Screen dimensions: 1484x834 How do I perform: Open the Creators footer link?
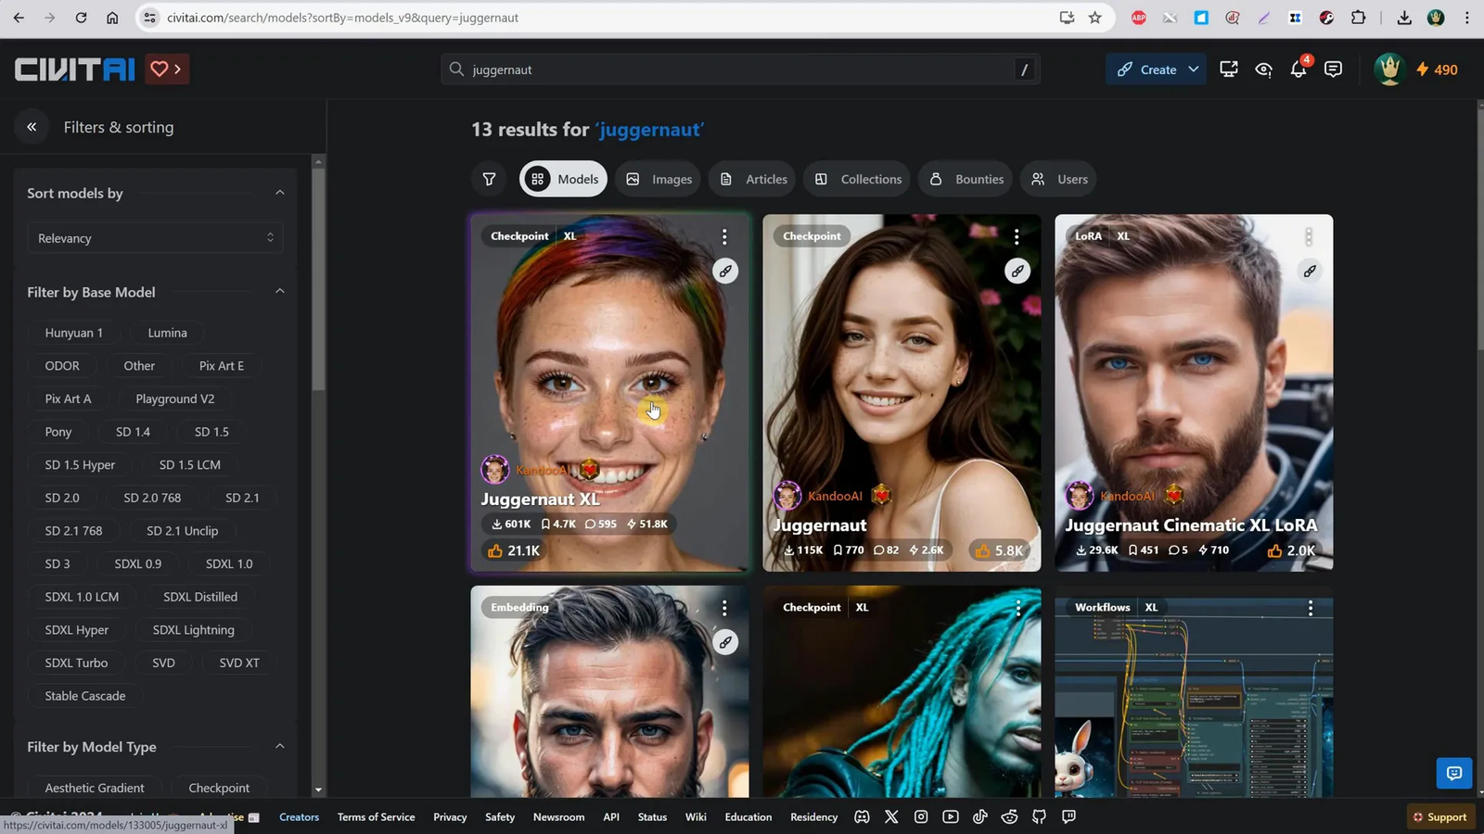299,816
